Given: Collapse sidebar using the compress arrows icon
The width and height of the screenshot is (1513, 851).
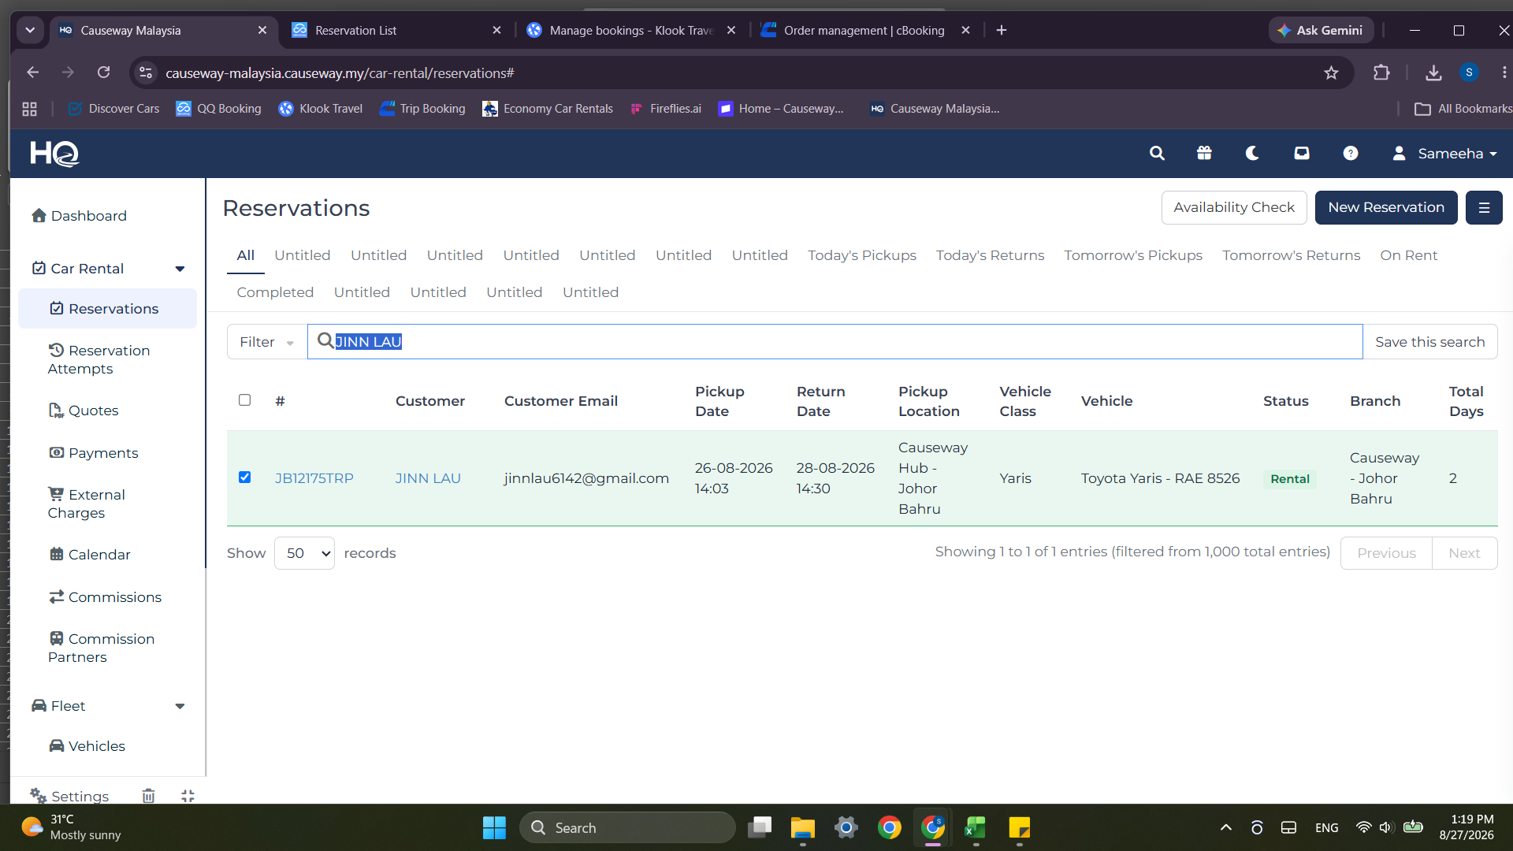Looking at the screenshot, I should coord(188,796).
